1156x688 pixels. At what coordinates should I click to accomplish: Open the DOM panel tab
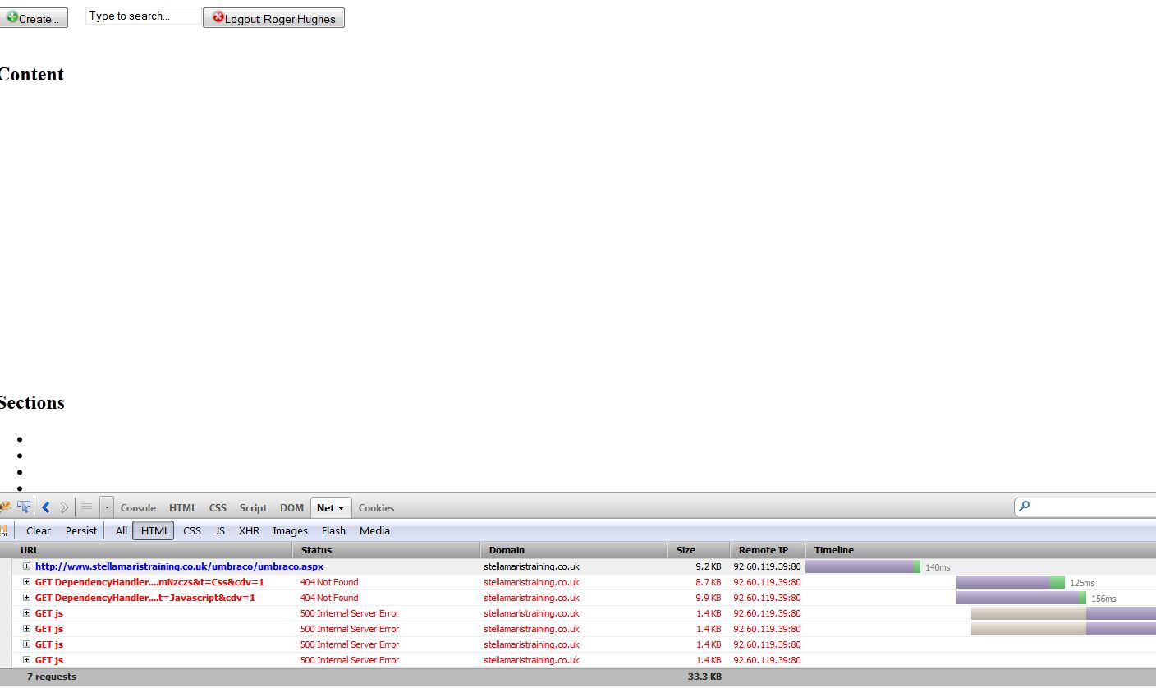point(291,507)
